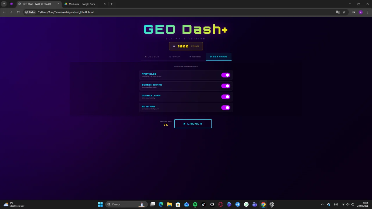The height and width of the screenshot is (209, 372).
Task: Close the GEO Dash+ MAX ULTIMATE tab
Action: click(58, 4)
